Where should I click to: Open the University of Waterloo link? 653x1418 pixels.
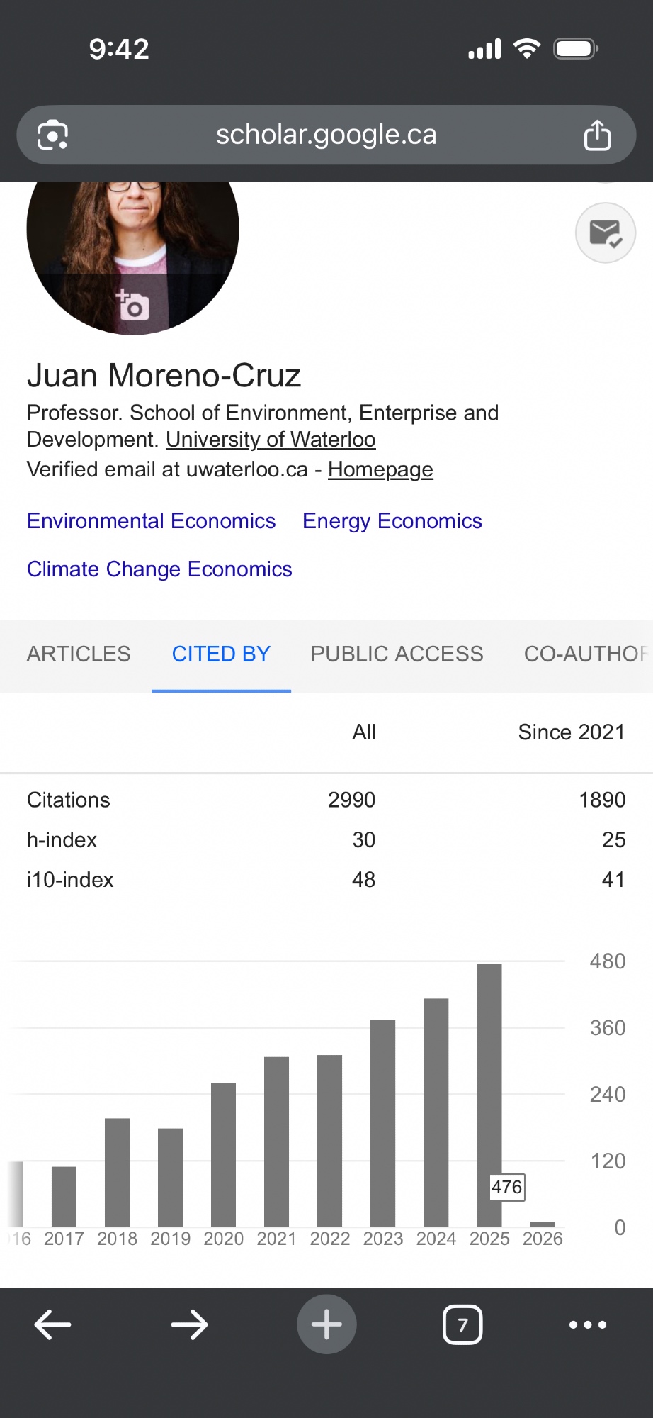(271, 440)
